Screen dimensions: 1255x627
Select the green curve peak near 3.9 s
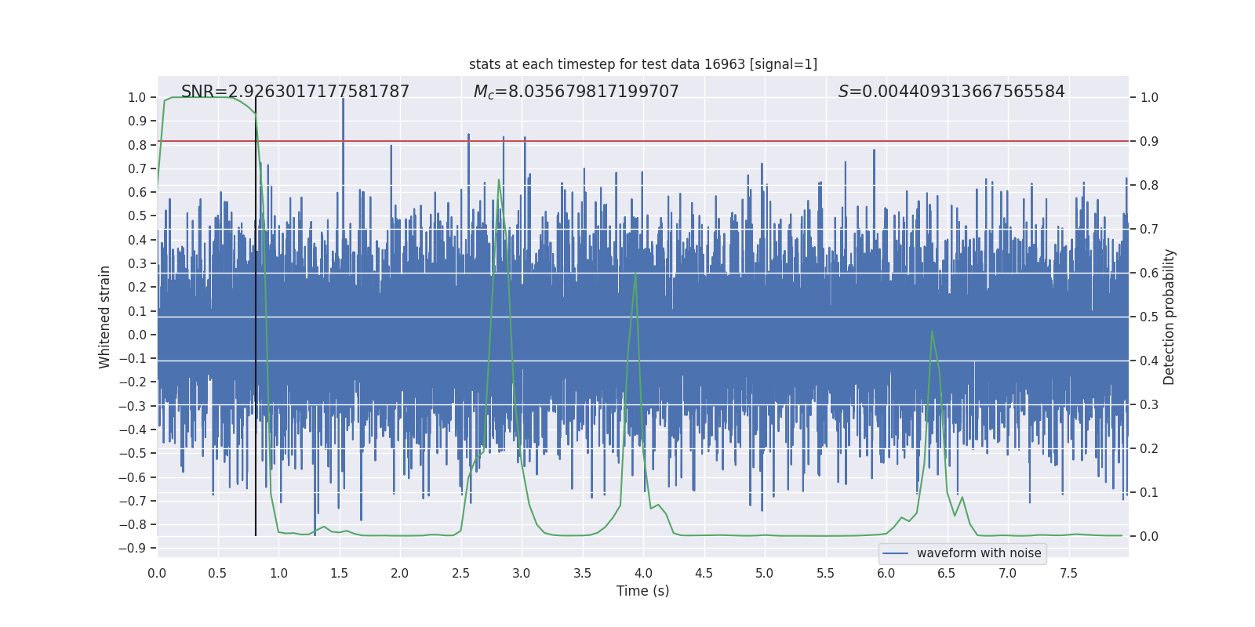pos(635,274)
